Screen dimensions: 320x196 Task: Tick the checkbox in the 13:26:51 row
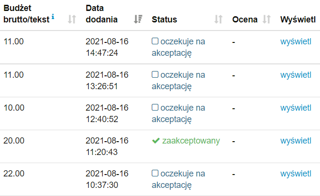(x=155, y=75)
